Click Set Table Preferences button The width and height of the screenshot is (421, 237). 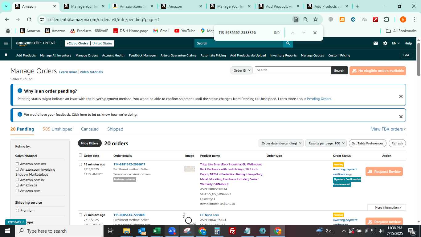pyautogui.click(x=367, y=143)
